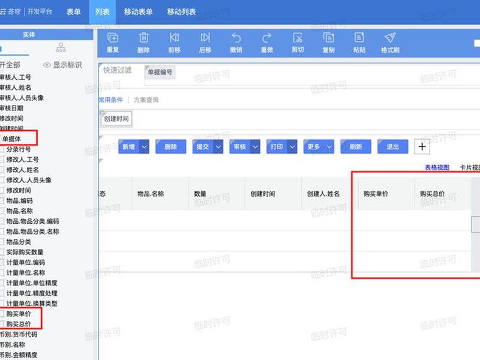The height and width of the screenshot is (360, 480).
Task: Click the 购买总价 column header
Action: [x=442, y=194]
